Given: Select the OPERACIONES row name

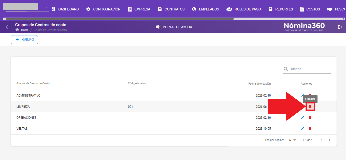Looking at the screenshot, I should [26, 118].
